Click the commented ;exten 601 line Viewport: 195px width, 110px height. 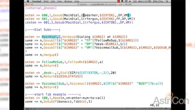(79, 23)
